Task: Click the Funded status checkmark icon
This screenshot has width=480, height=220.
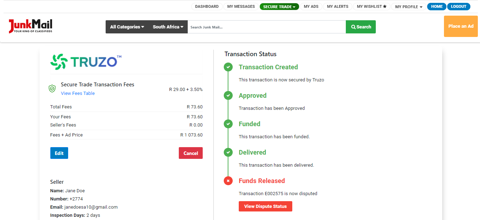Action: coord(228,124)
